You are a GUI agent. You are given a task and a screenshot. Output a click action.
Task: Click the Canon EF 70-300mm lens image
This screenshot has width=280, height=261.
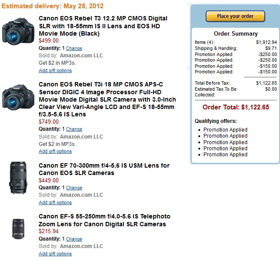18,177
